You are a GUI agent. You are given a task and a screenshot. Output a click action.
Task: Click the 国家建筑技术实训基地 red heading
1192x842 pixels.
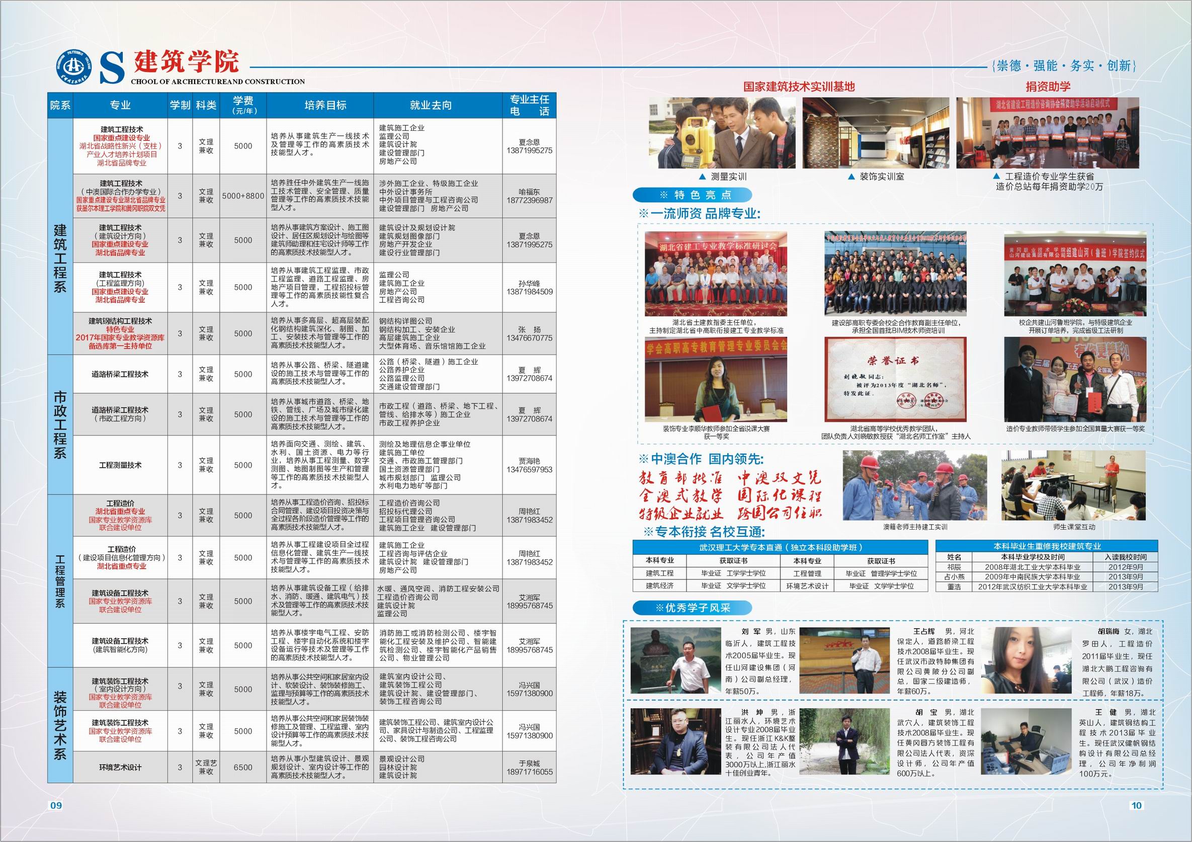tap(799, 87)
